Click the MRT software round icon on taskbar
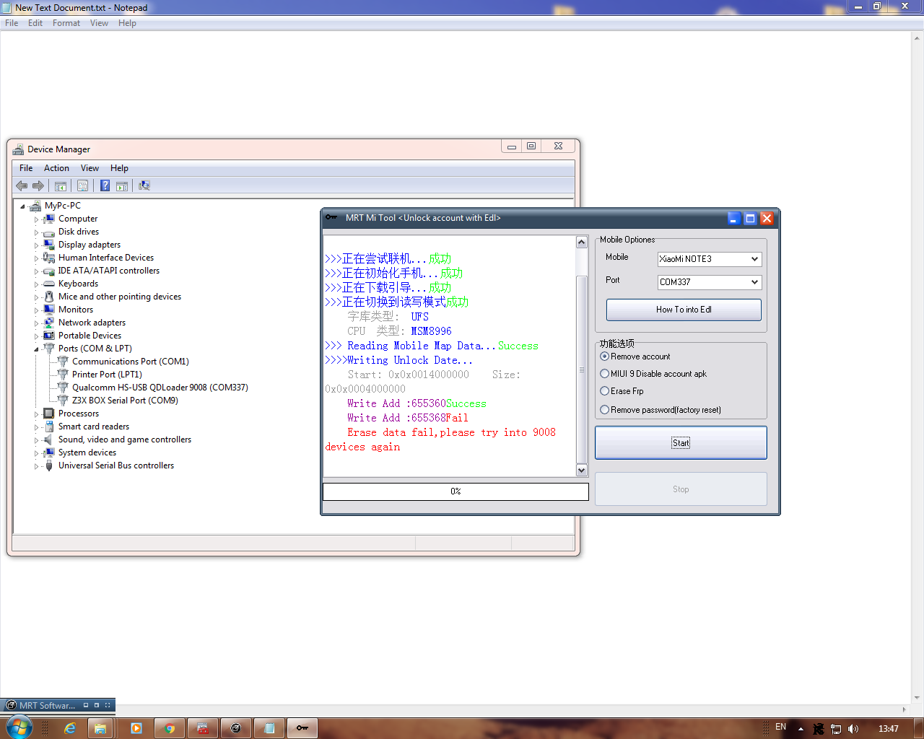 [236, 728]
